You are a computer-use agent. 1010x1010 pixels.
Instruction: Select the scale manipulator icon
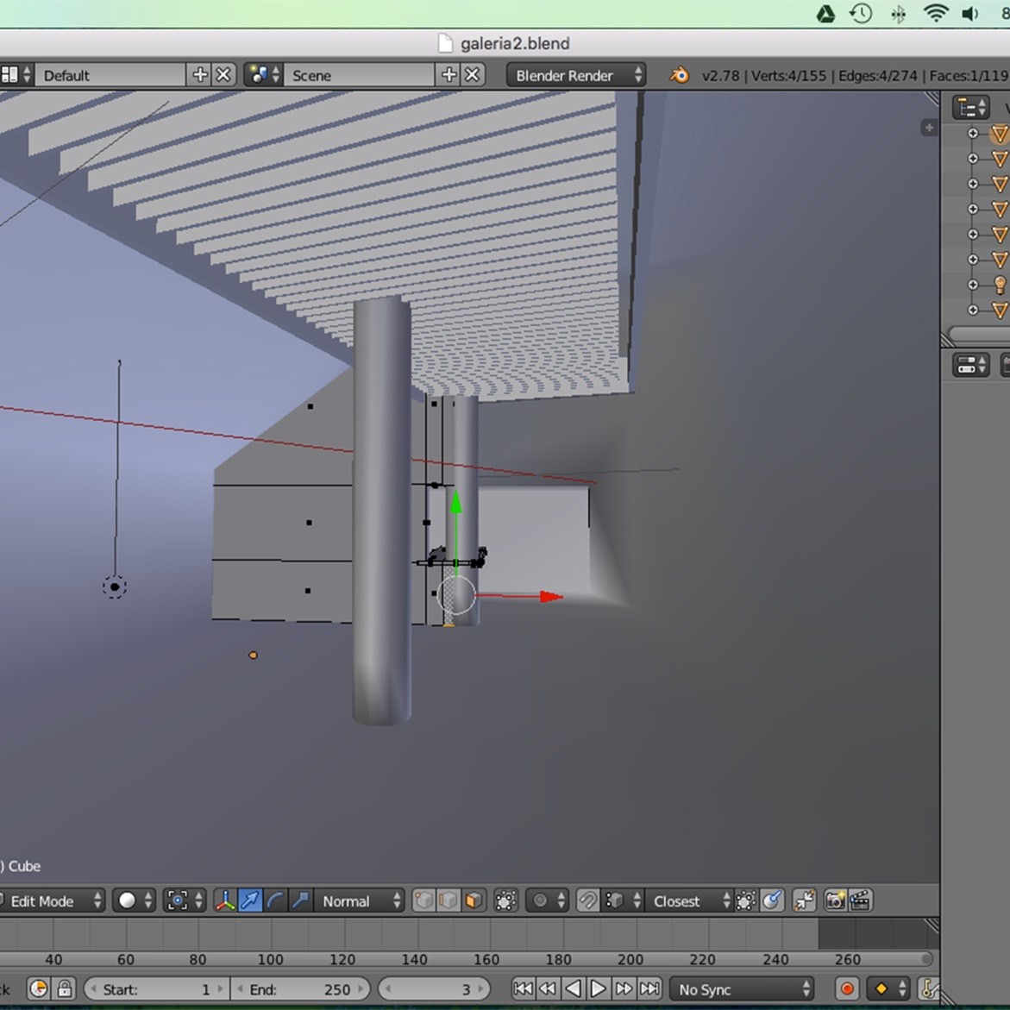[300, 901]
